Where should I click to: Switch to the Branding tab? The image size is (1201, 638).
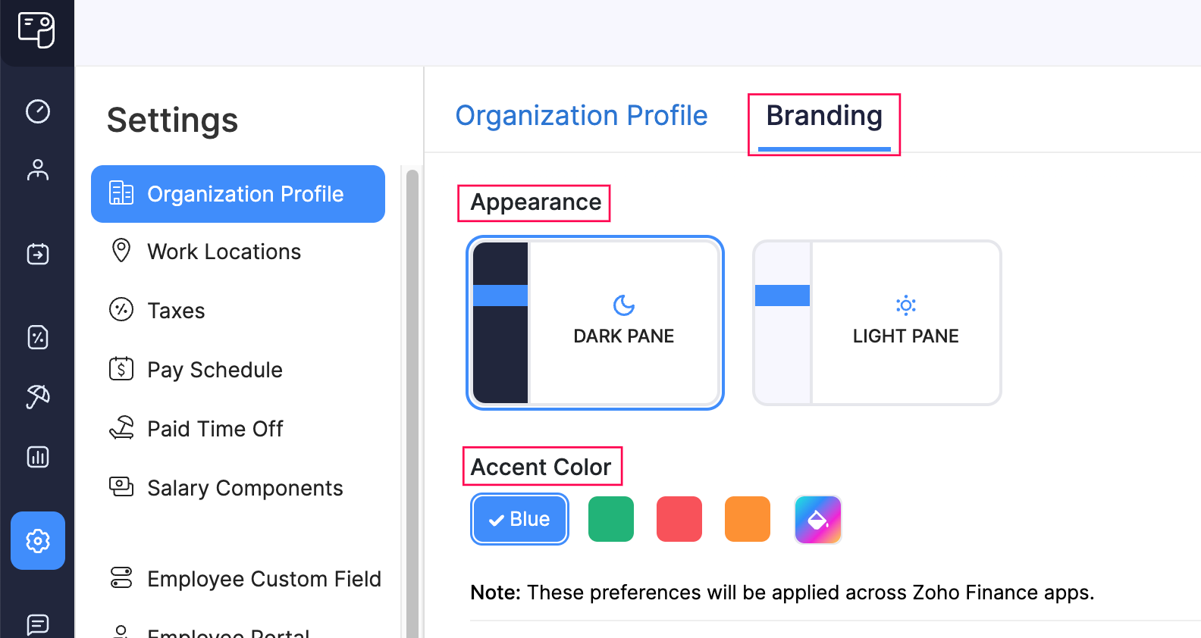coord(824,115)
